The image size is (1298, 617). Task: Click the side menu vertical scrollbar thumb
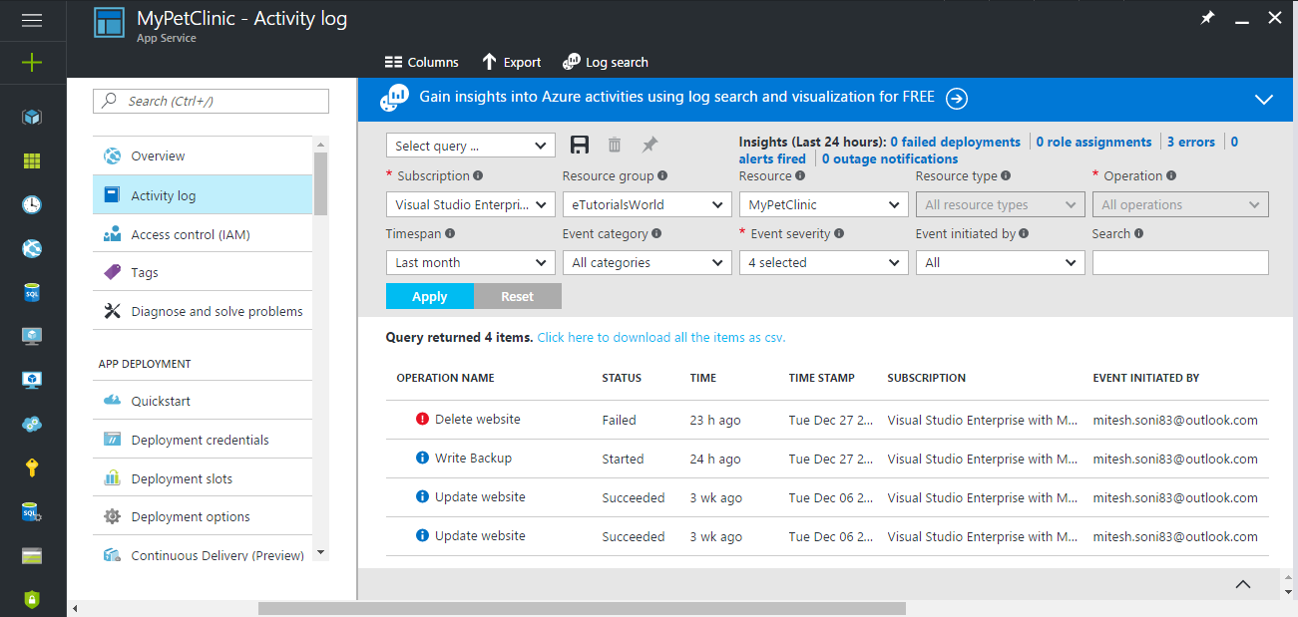click(320, 183)
